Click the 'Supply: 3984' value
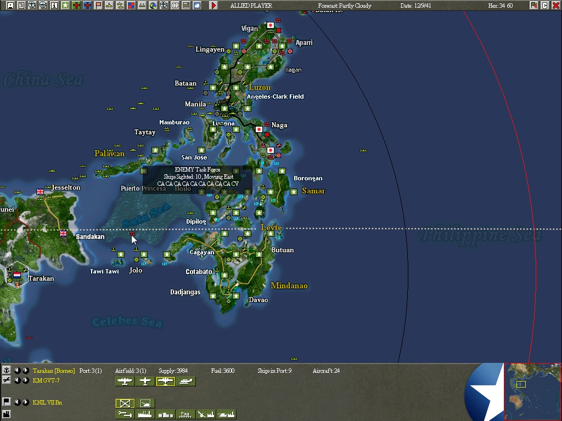This screenshot has height=421, width=562. coord(173,371)
